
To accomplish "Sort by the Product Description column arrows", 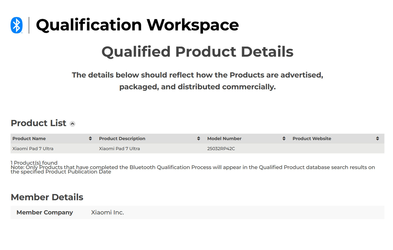I will tap(198, 139).
